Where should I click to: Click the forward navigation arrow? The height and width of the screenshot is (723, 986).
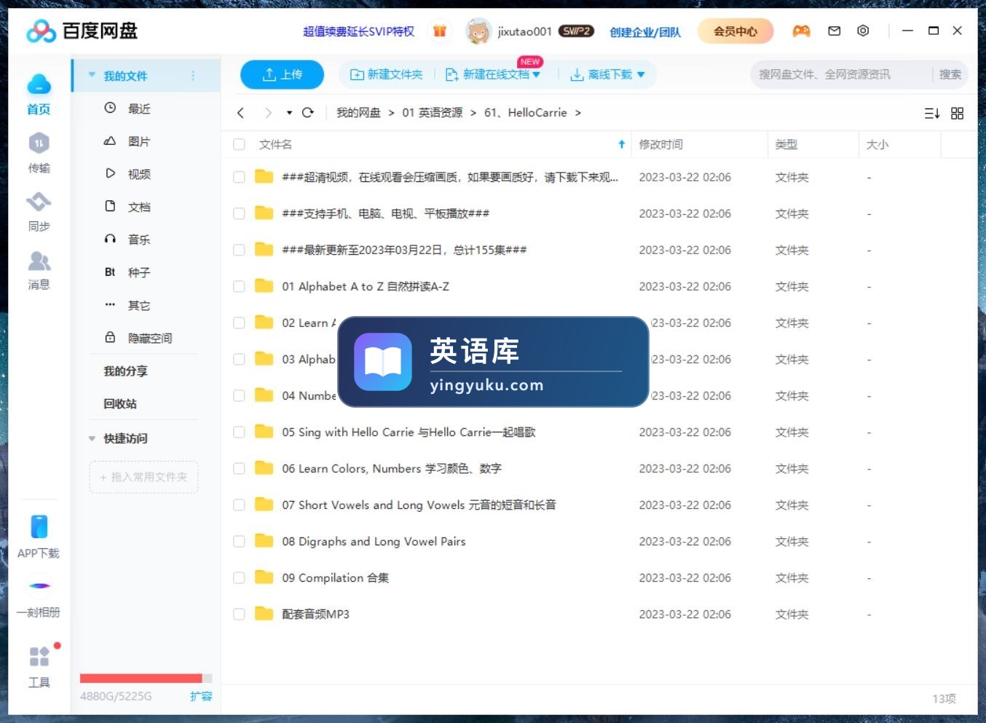point(268,113)
